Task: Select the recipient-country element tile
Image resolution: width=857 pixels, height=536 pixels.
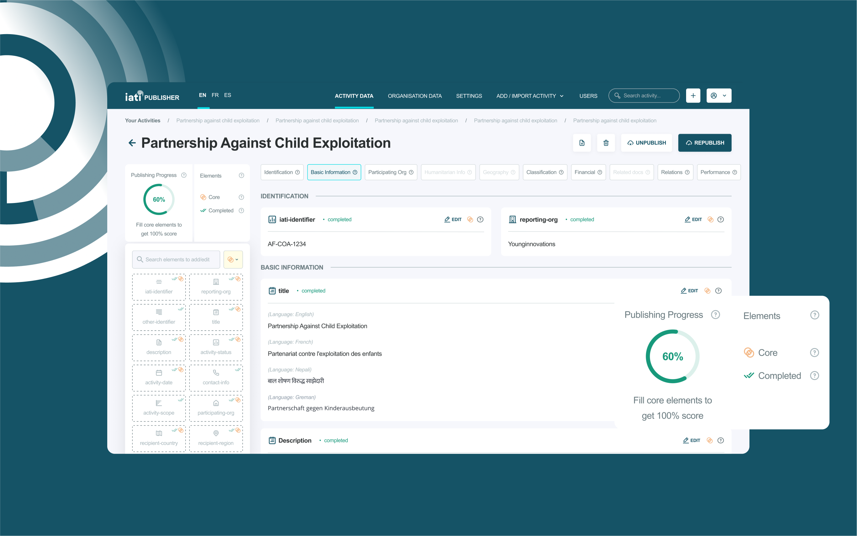Action: (x=159, y=438)
